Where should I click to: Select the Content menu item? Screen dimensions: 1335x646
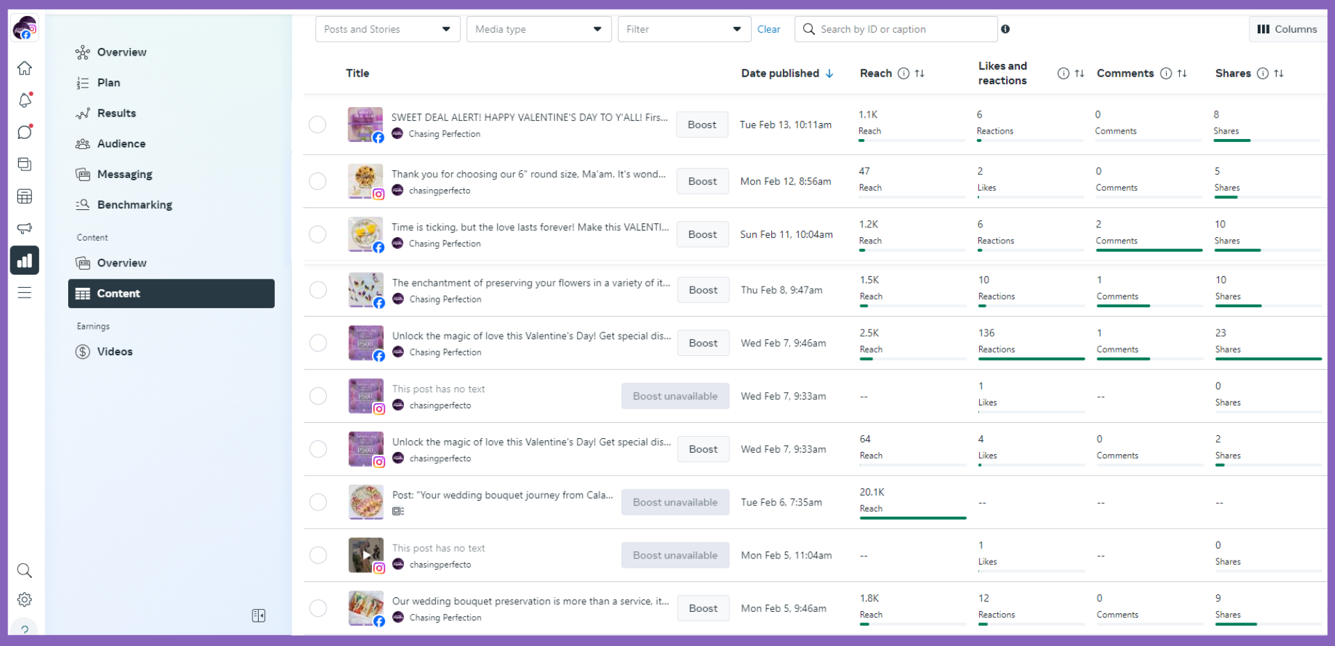[x=171, y=293]
